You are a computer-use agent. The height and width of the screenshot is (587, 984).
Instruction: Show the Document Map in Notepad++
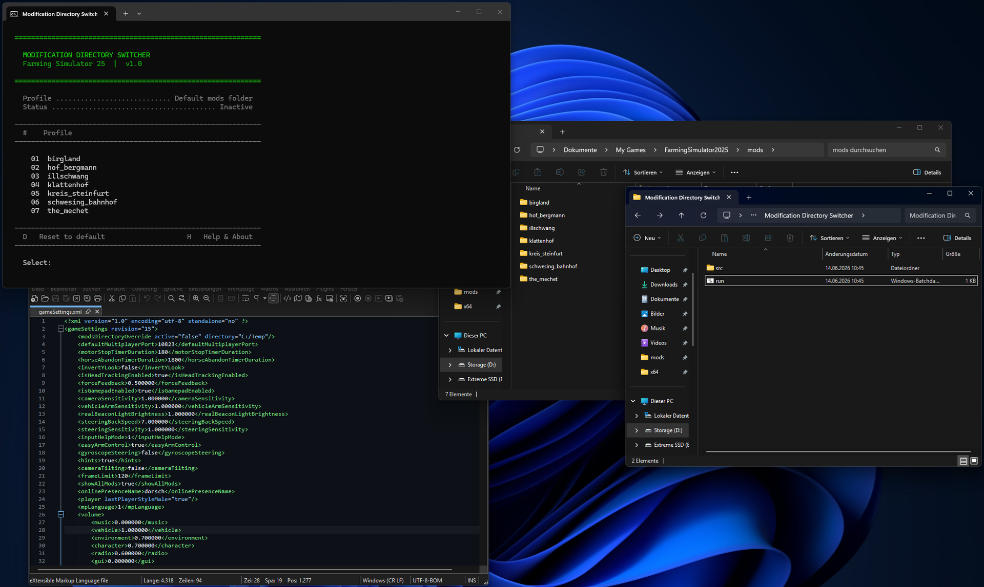pyautogui.click(x=298, y=298)
